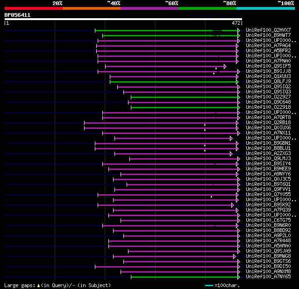Click the UniRef100_Q8LFJ9 label

pos(268,82)
